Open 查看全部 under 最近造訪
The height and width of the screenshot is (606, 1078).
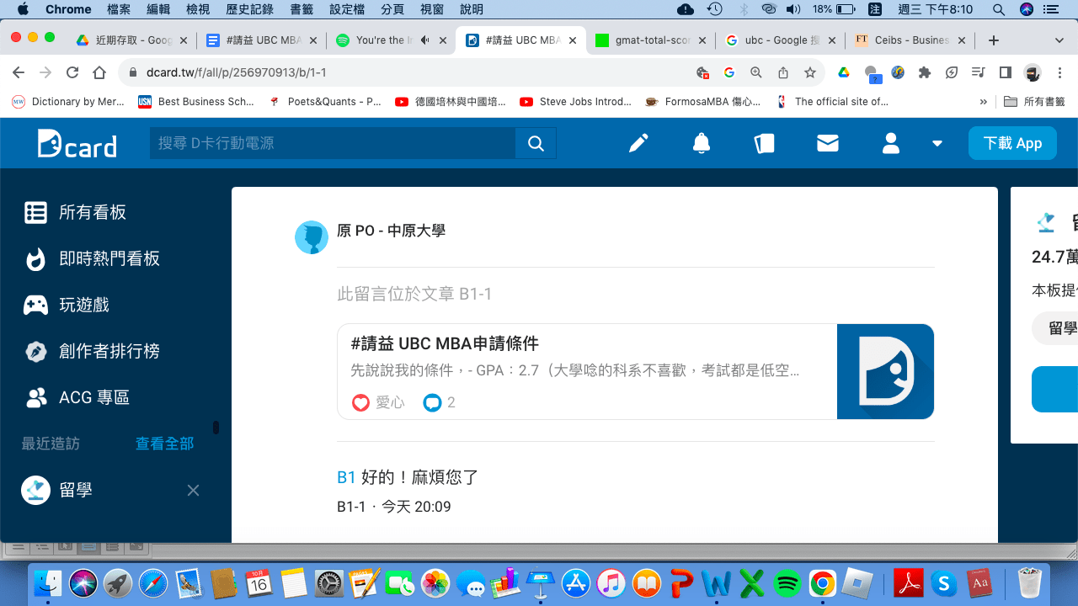(163, 444)
